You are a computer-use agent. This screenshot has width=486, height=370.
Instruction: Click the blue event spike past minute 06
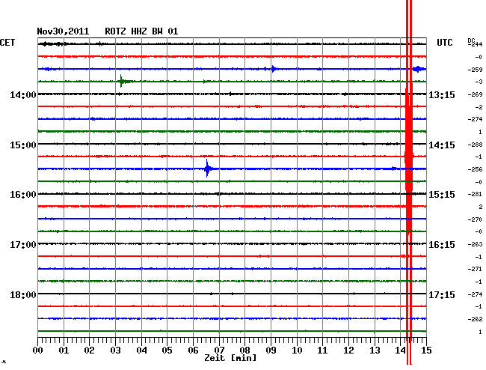(x=207, y=169)
